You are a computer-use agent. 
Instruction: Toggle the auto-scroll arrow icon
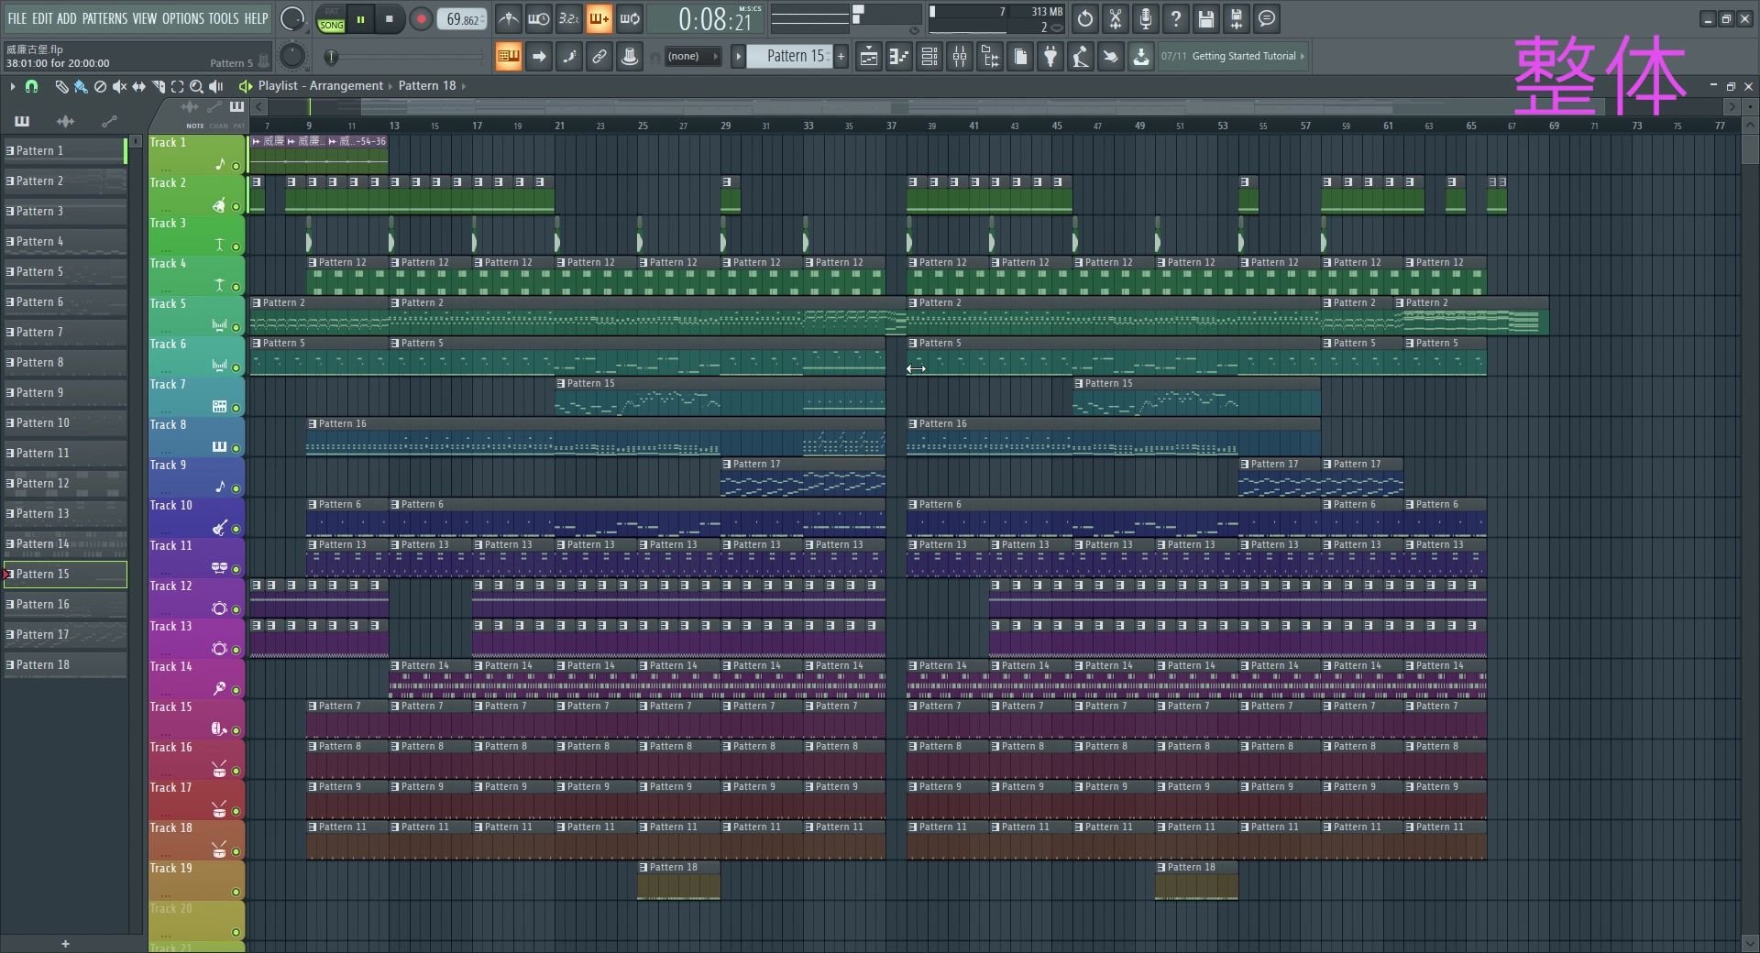point(539,57)
